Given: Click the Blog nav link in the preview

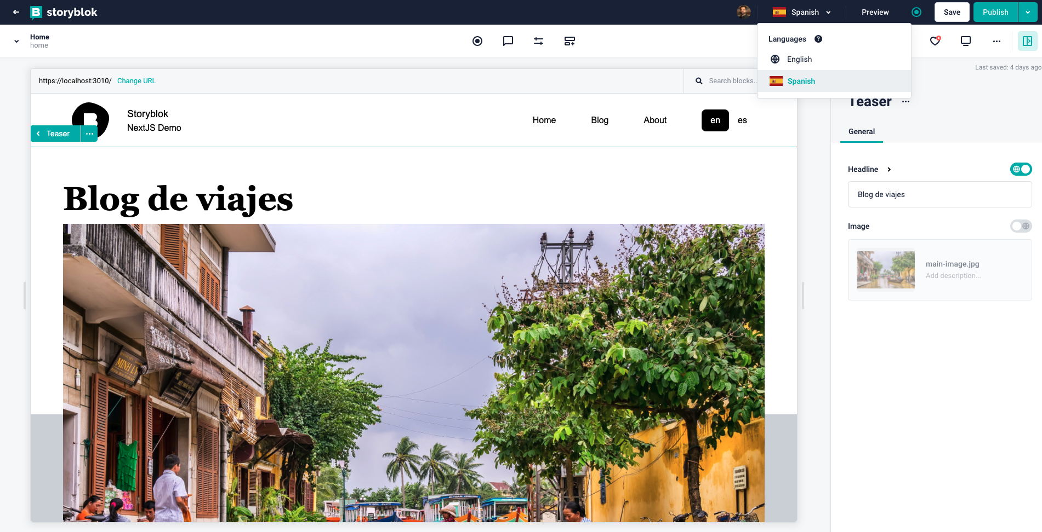Looking at the screenshot, I should (600, 120).
